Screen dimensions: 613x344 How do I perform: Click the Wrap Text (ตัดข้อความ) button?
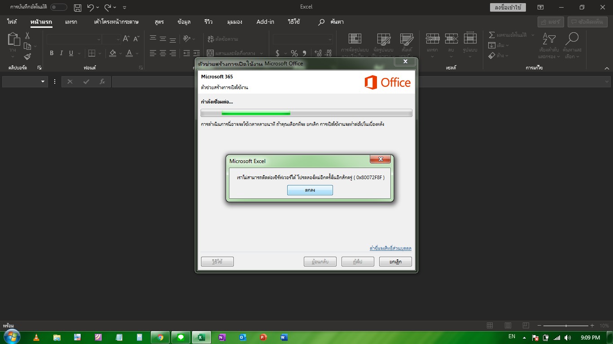pyautogui.click(x=223, y=39)
